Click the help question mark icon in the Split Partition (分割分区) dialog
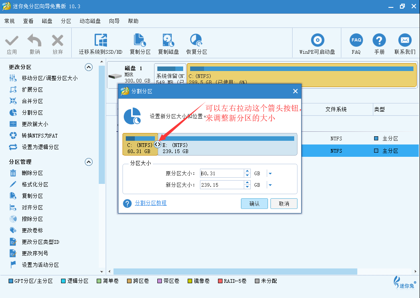420x298 pixels. [x=127, y=204]
